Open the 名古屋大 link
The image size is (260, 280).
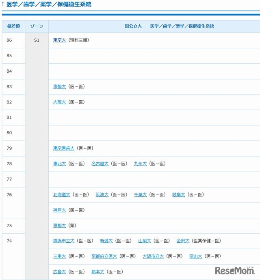(100, 164)
